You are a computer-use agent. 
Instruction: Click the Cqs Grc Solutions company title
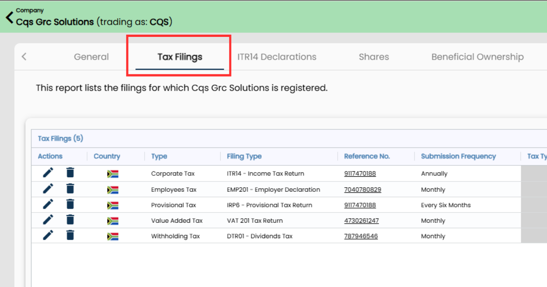click(x=55, y=21)
